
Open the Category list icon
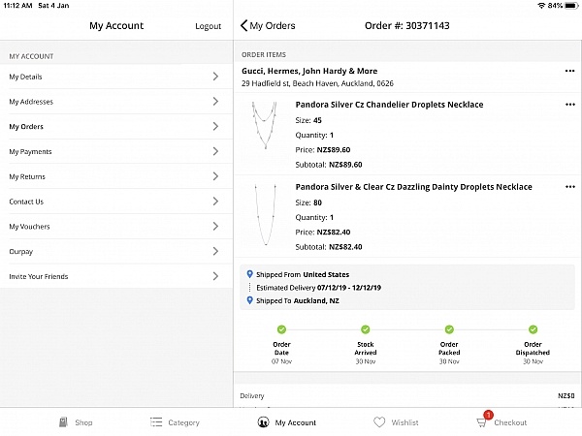pos(156,422)
